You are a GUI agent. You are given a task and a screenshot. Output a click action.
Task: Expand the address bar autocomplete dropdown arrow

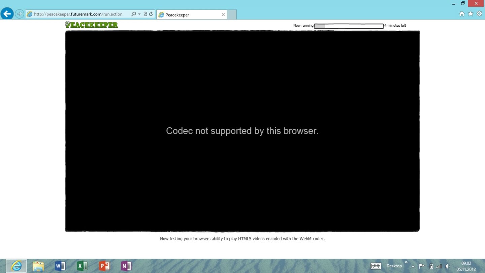coord(139,14)
